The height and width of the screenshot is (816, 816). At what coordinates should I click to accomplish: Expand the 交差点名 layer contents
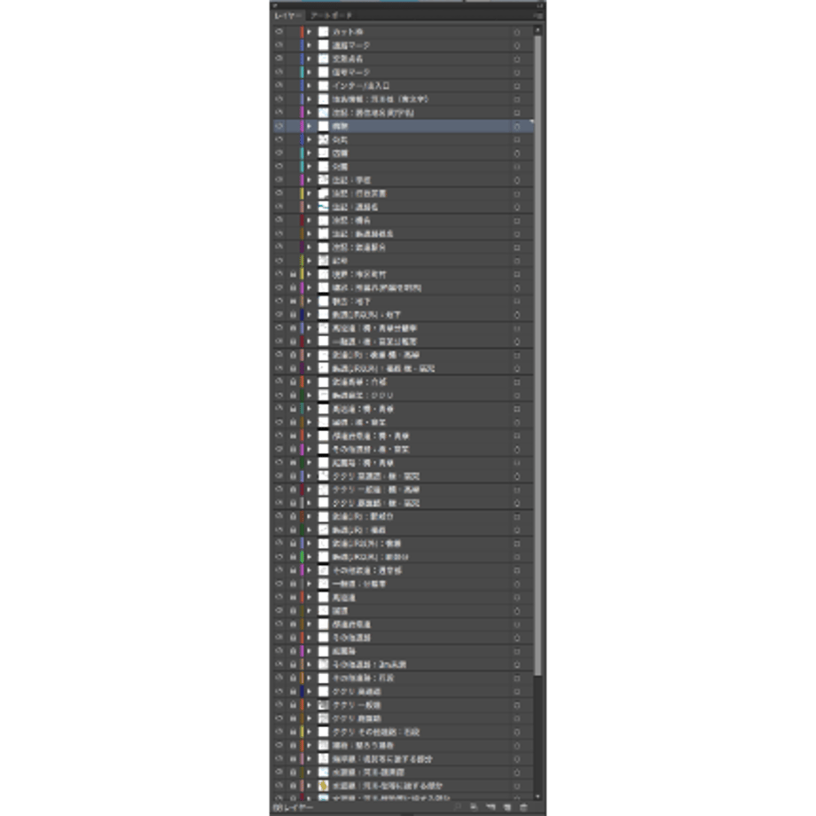coord(310,59)
